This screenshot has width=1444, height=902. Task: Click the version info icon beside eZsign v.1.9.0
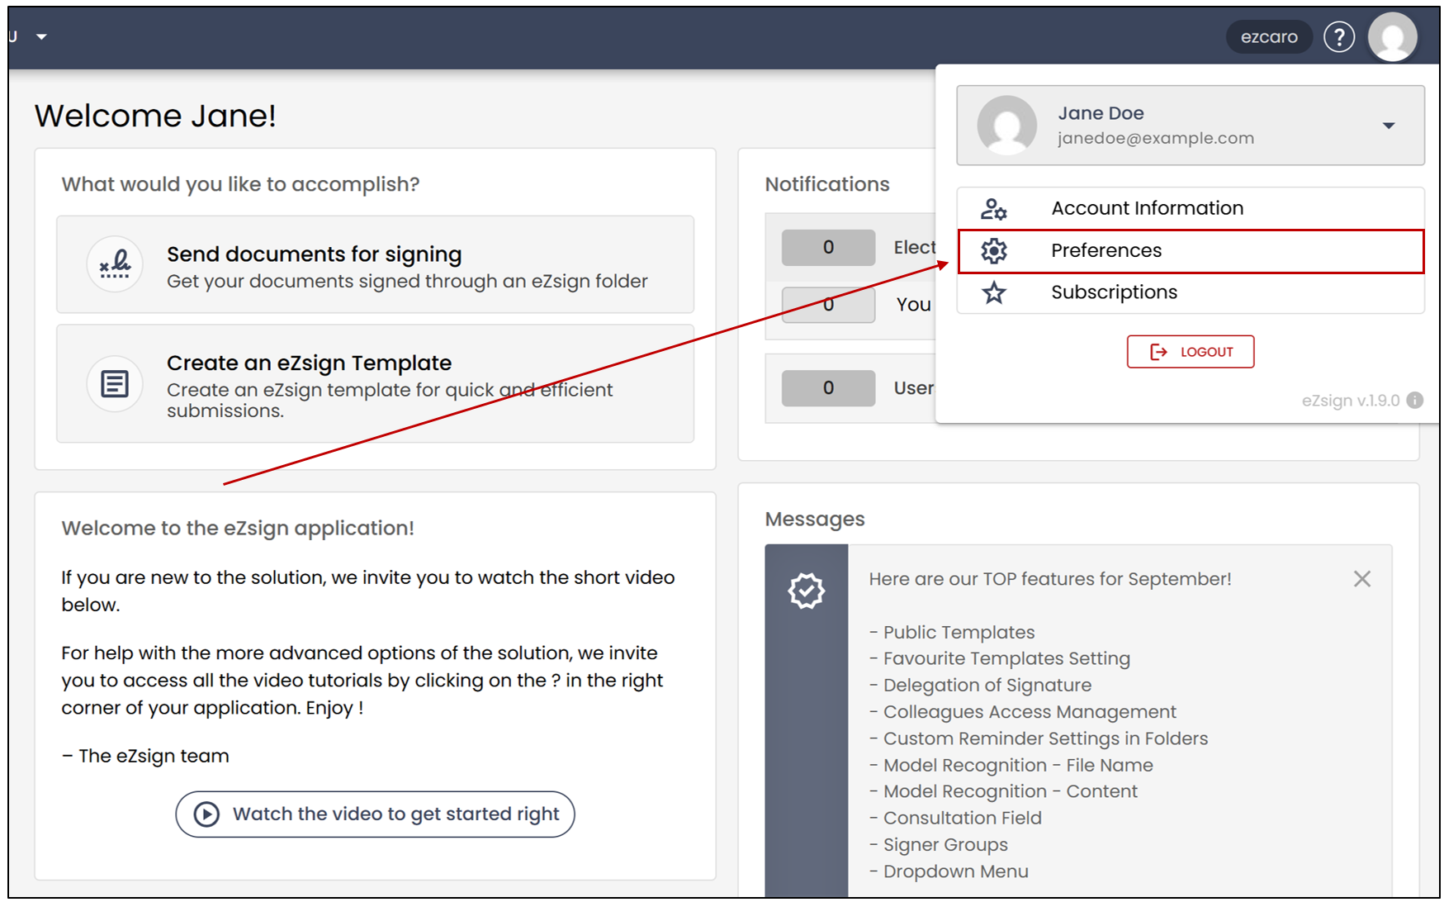[1414, 401]
